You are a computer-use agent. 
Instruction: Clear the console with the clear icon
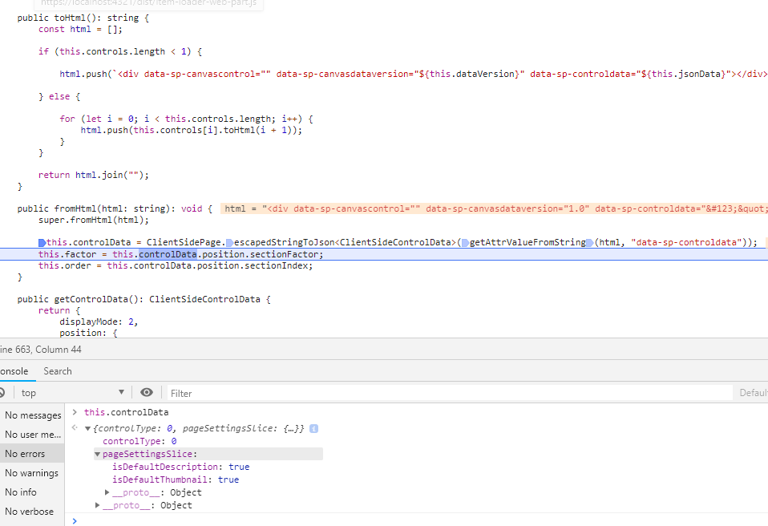point(2,393)
